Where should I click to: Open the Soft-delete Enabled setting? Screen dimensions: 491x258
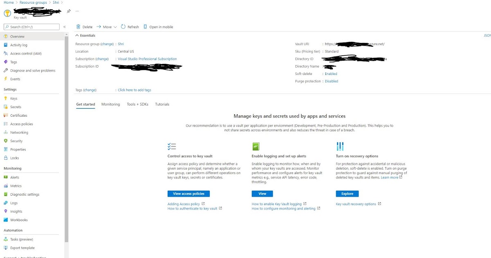coord(330,74)
